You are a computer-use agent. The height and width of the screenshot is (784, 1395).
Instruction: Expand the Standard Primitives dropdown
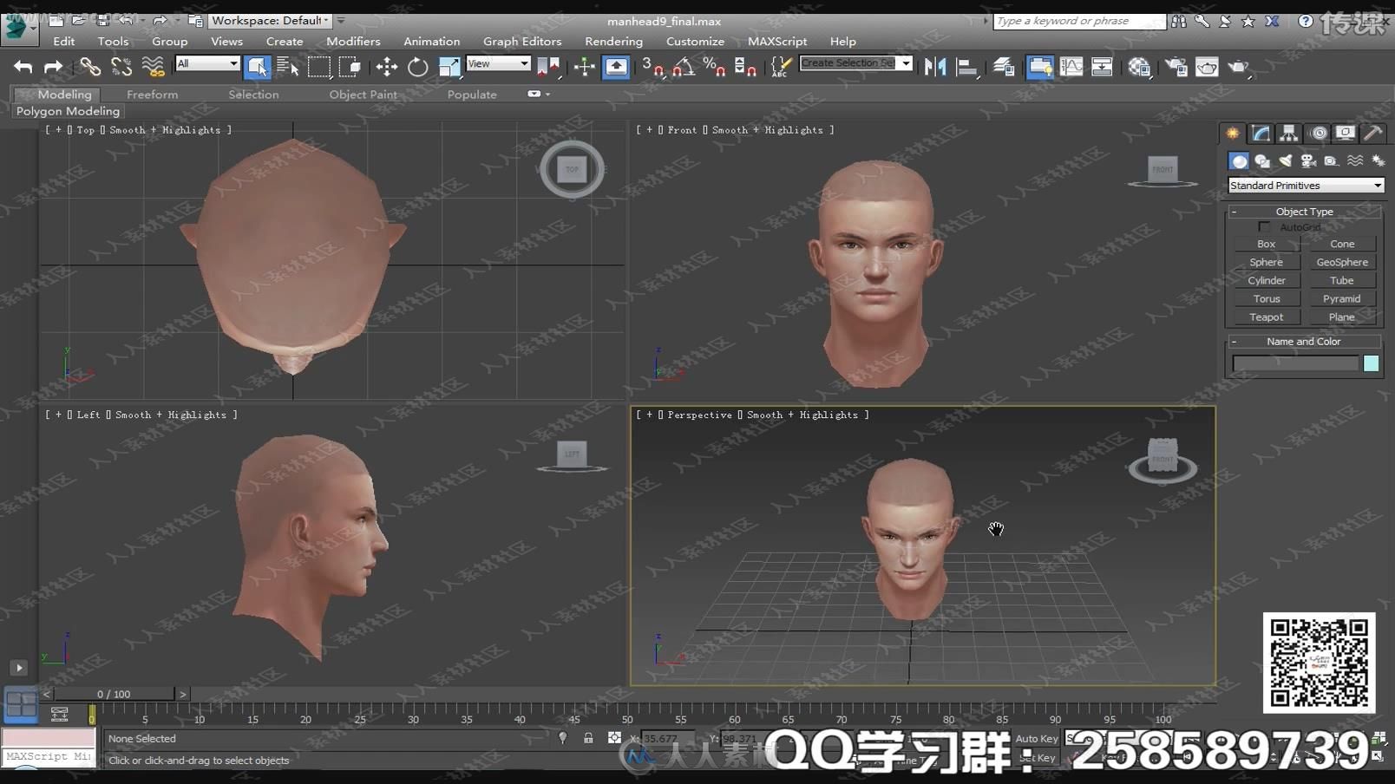pyautogui.click(x=1306, y=186)
